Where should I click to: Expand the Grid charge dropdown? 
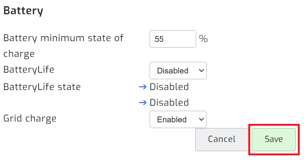point(178,120)
